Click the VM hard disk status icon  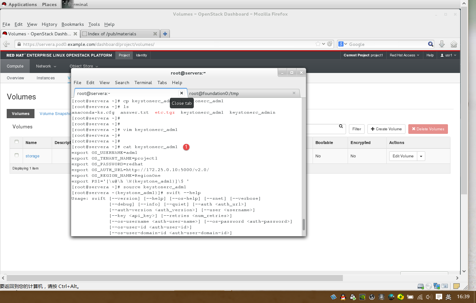coord(421,286)
